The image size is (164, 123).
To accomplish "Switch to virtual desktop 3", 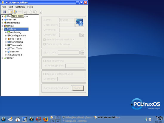I will point(53,121).
